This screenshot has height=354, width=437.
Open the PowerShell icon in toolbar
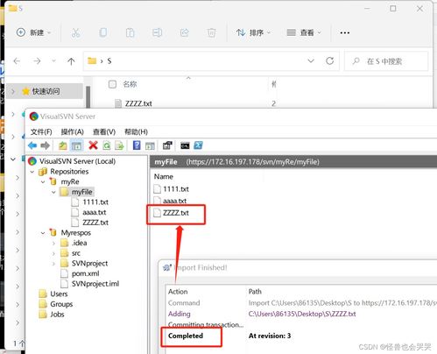pyautogui.click(x=198, y=145)
